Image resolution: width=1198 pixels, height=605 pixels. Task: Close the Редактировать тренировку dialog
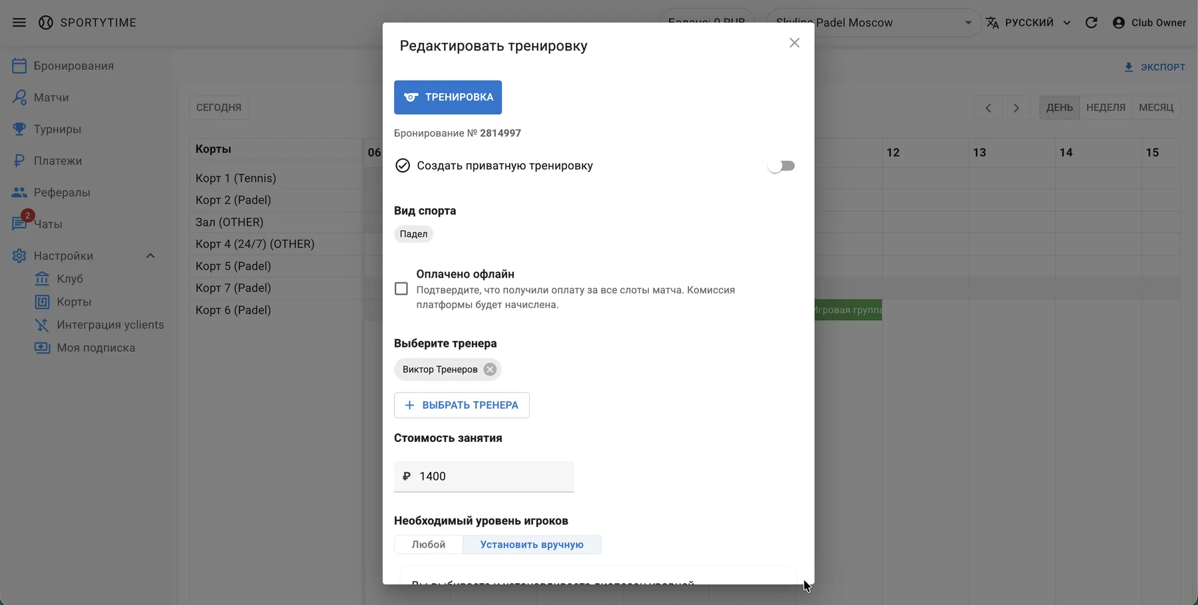[x=794, y=43]
